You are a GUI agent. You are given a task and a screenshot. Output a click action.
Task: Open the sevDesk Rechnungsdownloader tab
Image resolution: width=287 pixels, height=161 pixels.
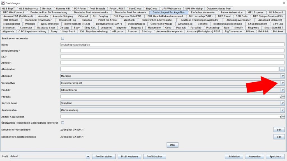[x=200, y=20]
